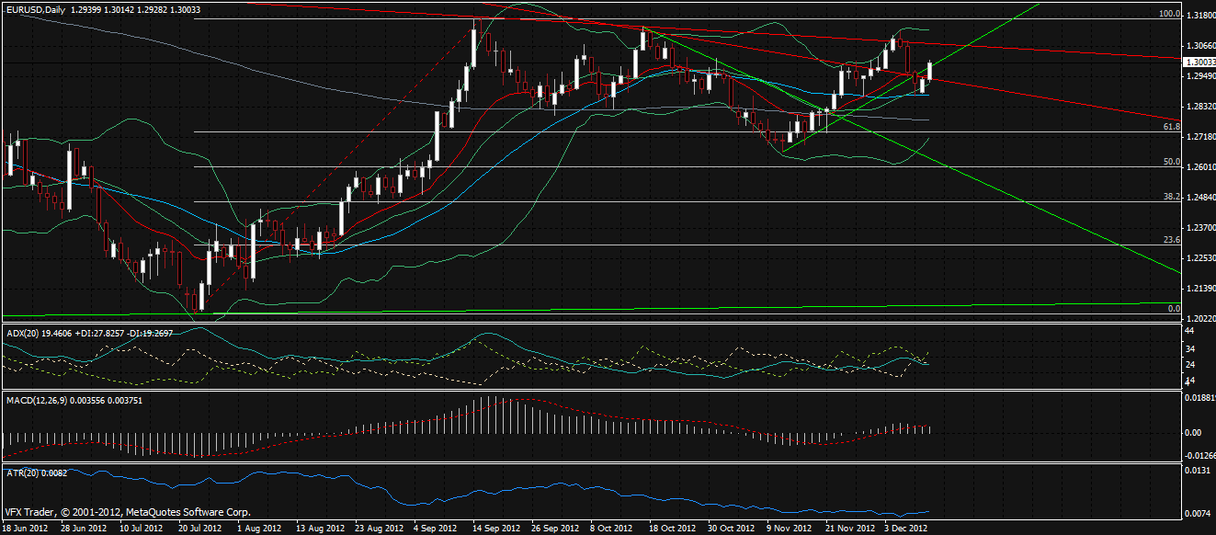Click the 0.0131 ATR scale value
1216x535 pixels.
pyautogui.click(x=1197, y=471)
